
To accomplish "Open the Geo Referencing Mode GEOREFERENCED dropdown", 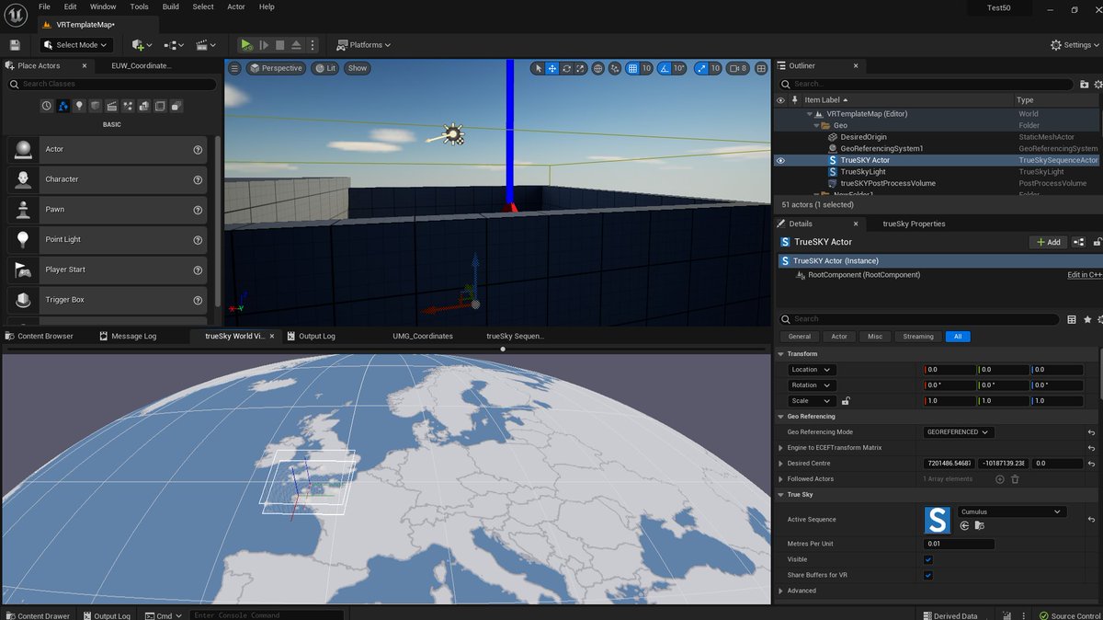I will click(959, 432).
